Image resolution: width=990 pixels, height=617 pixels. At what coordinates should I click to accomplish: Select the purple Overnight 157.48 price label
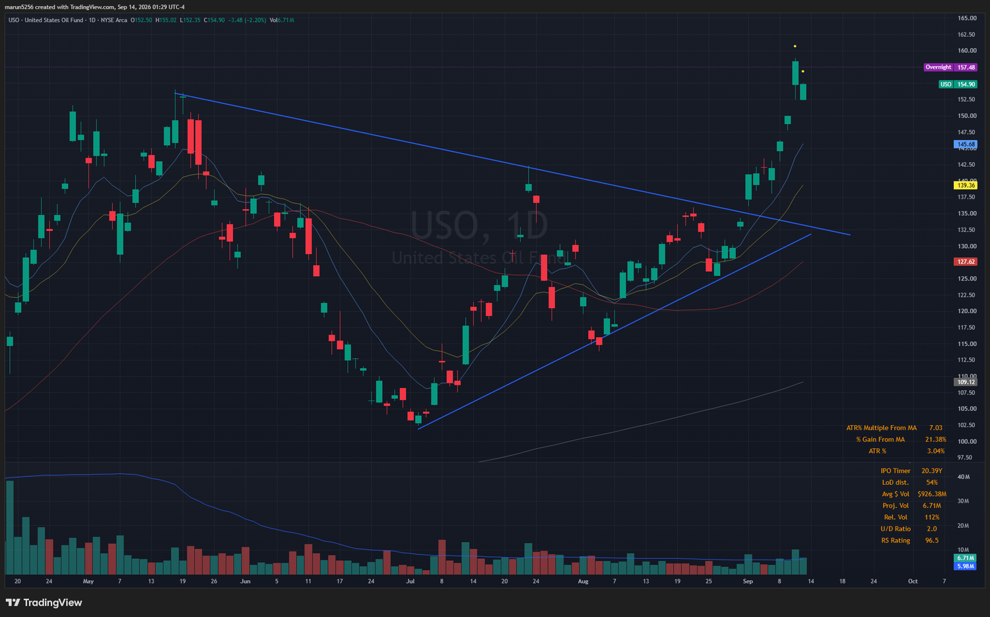tap(950, 67)
